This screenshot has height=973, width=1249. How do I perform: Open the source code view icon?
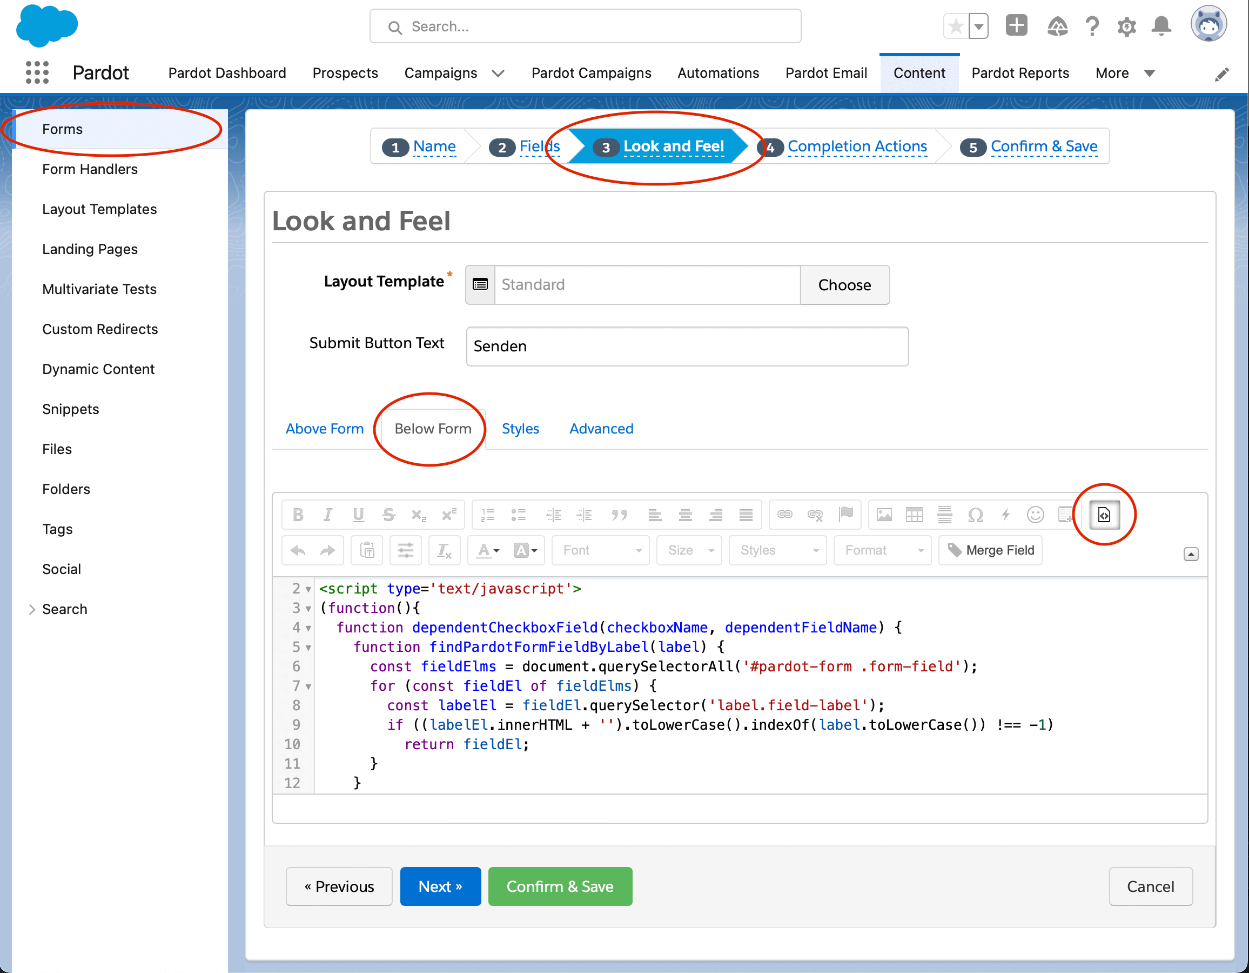(1104, 515)
